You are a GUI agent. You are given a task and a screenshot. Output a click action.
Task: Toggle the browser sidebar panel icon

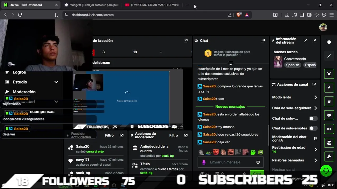(302, 15)
